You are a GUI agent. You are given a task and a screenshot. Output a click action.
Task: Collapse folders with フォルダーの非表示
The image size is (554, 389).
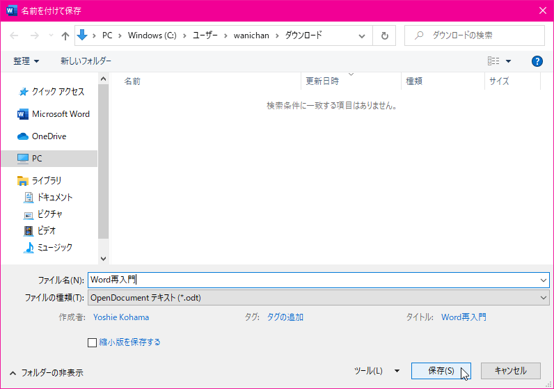pos(46,373)
